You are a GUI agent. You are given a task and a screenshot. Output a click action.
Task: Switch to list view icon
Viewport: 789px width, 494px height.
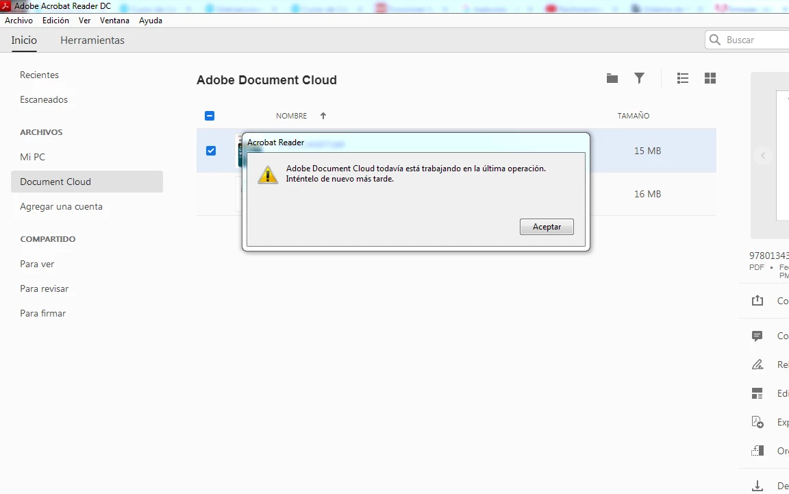click(683, 78)
